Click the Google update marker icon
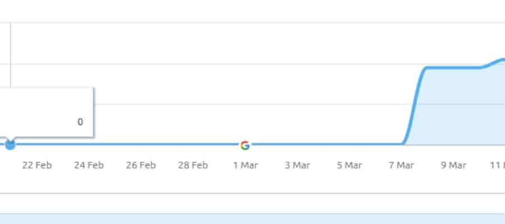This screenshot has width=505, height=224. pyautogui.click(x=245, y=145)
